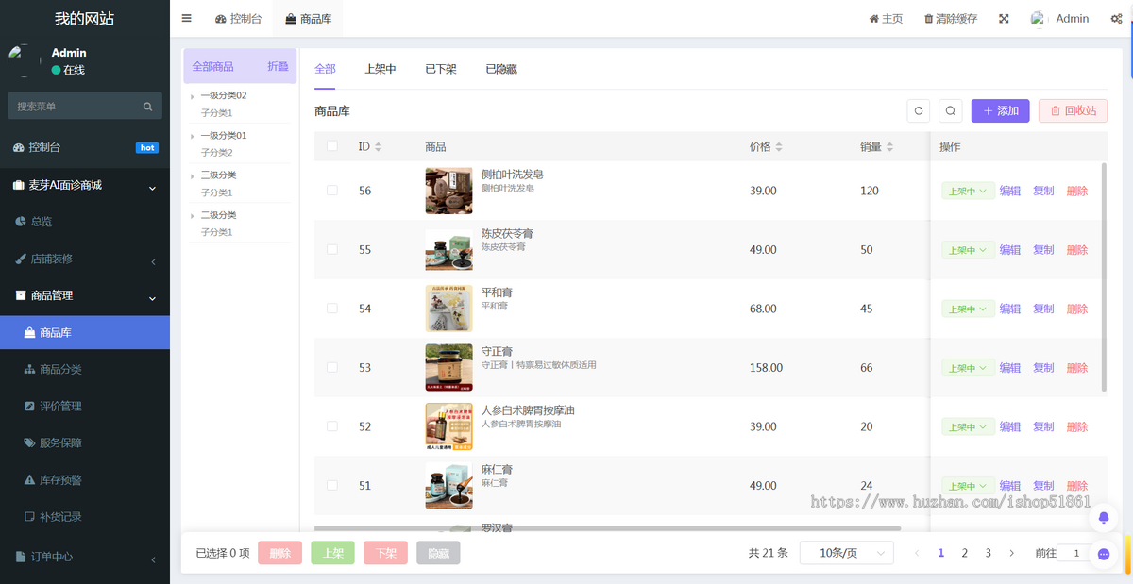This screenshot has height=584, width=1133.
Task: Switch to the 控制台 top tab
Action: [x=239, y=19]
